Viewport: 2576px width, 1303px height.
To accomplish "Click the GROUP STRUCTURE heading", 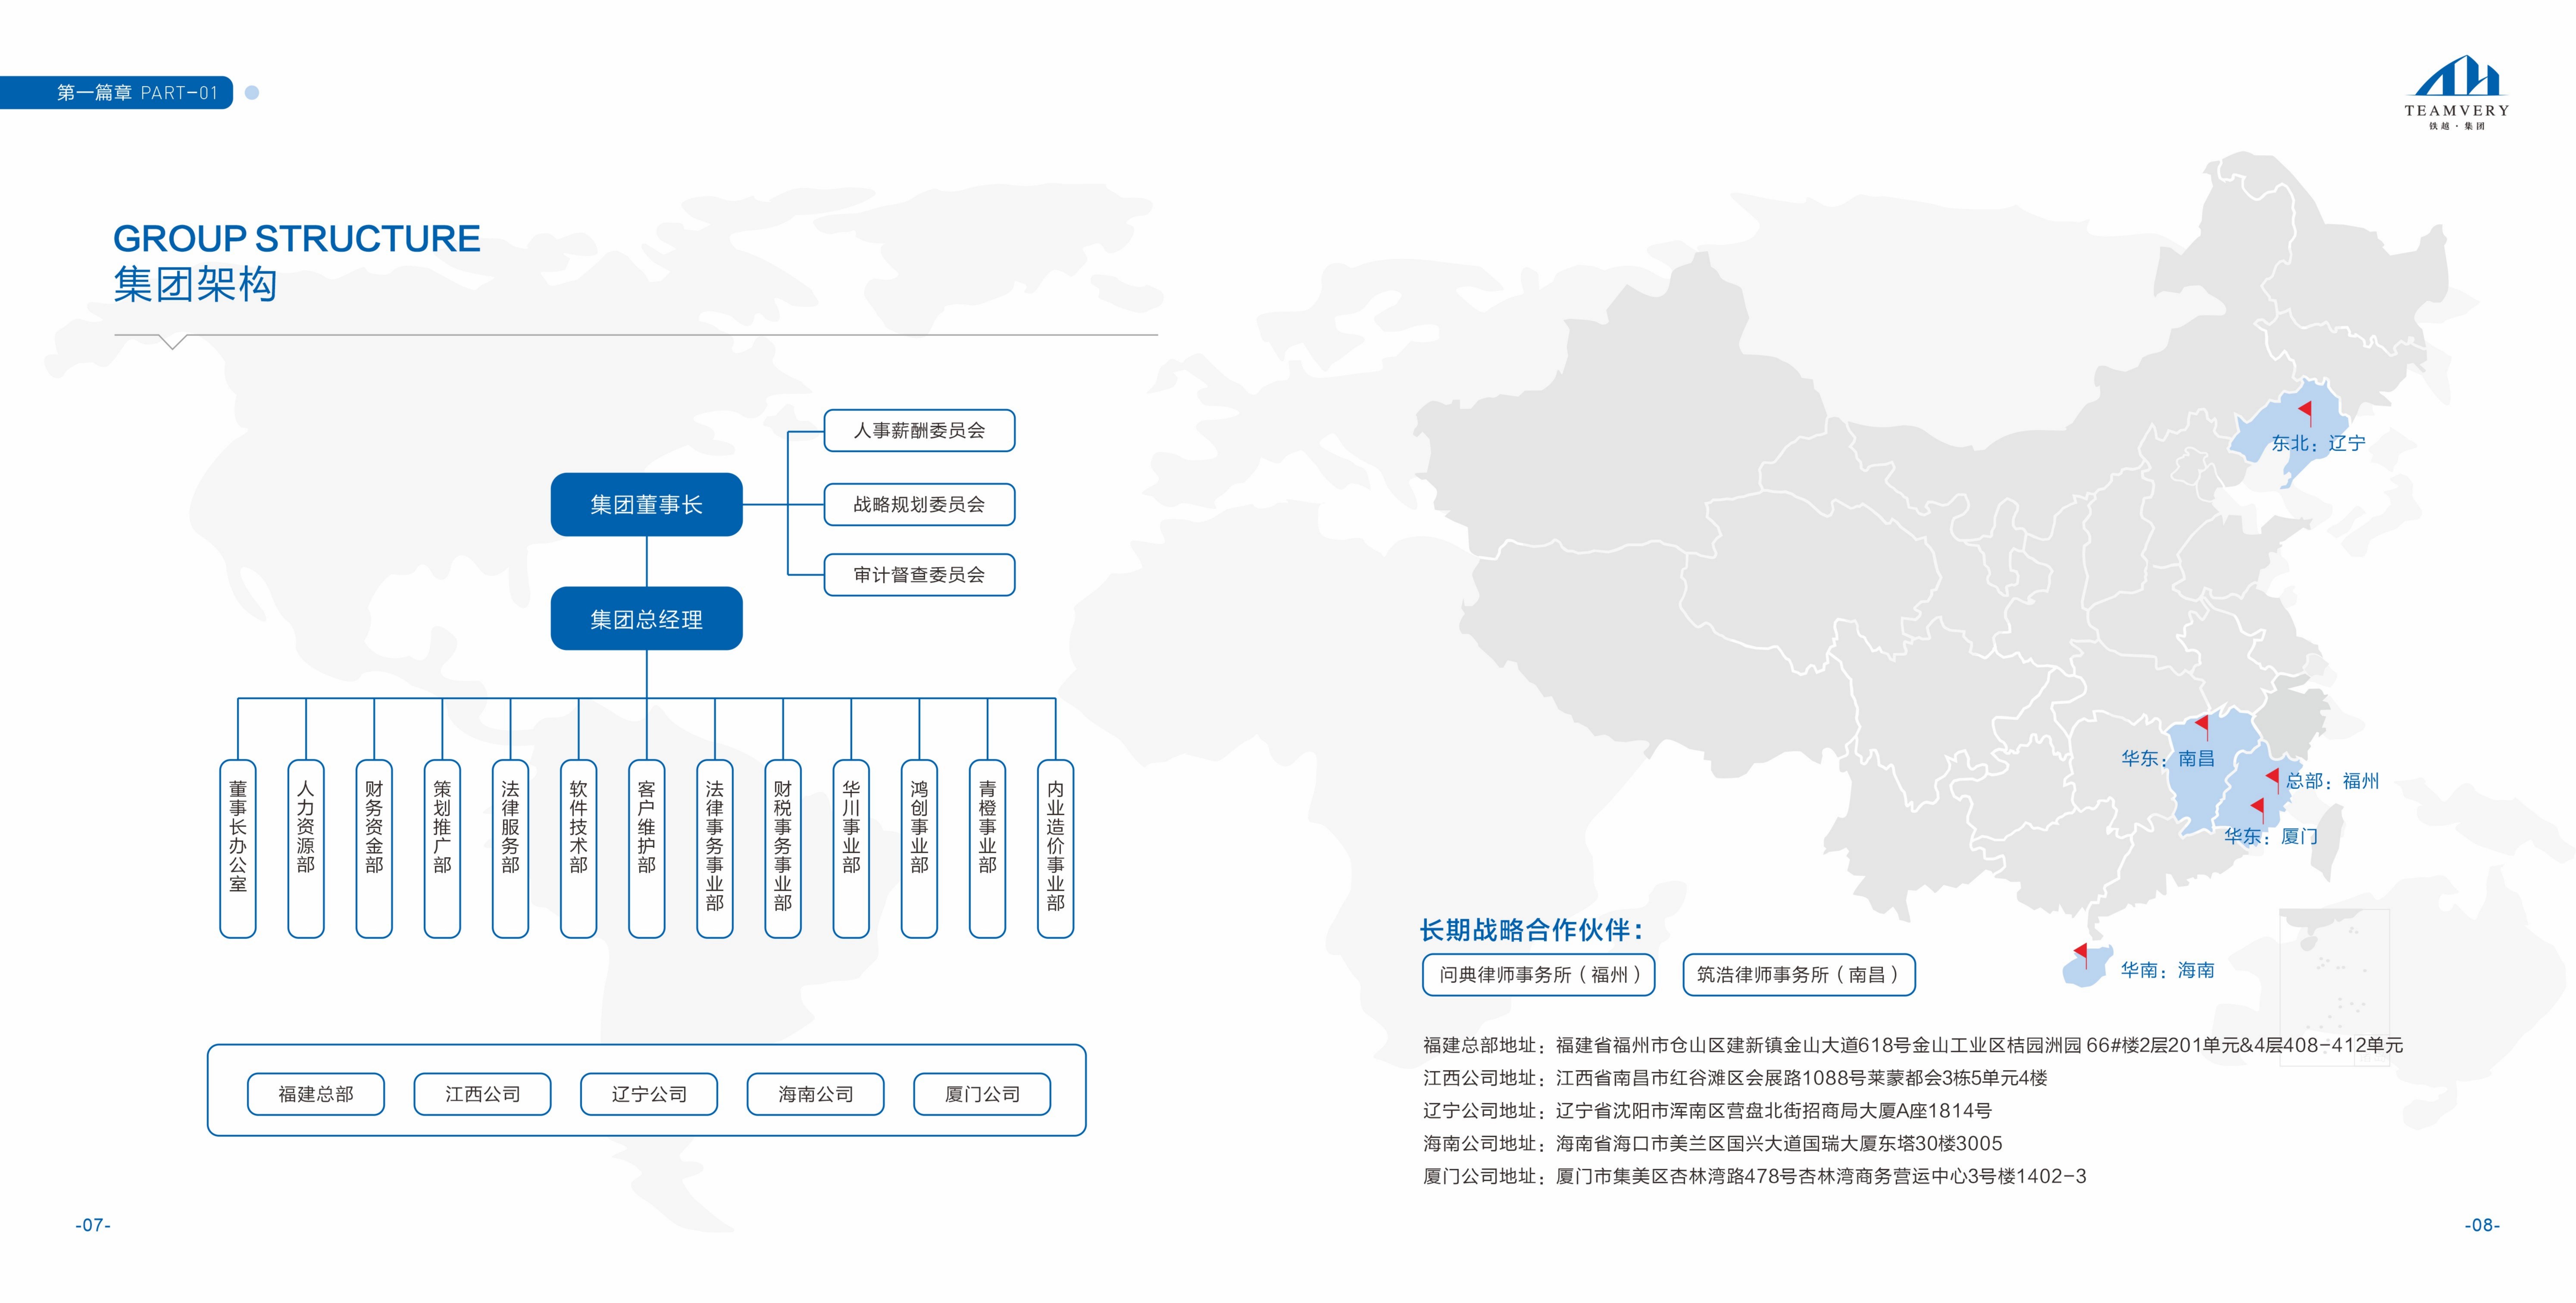I will coord(297,239).
